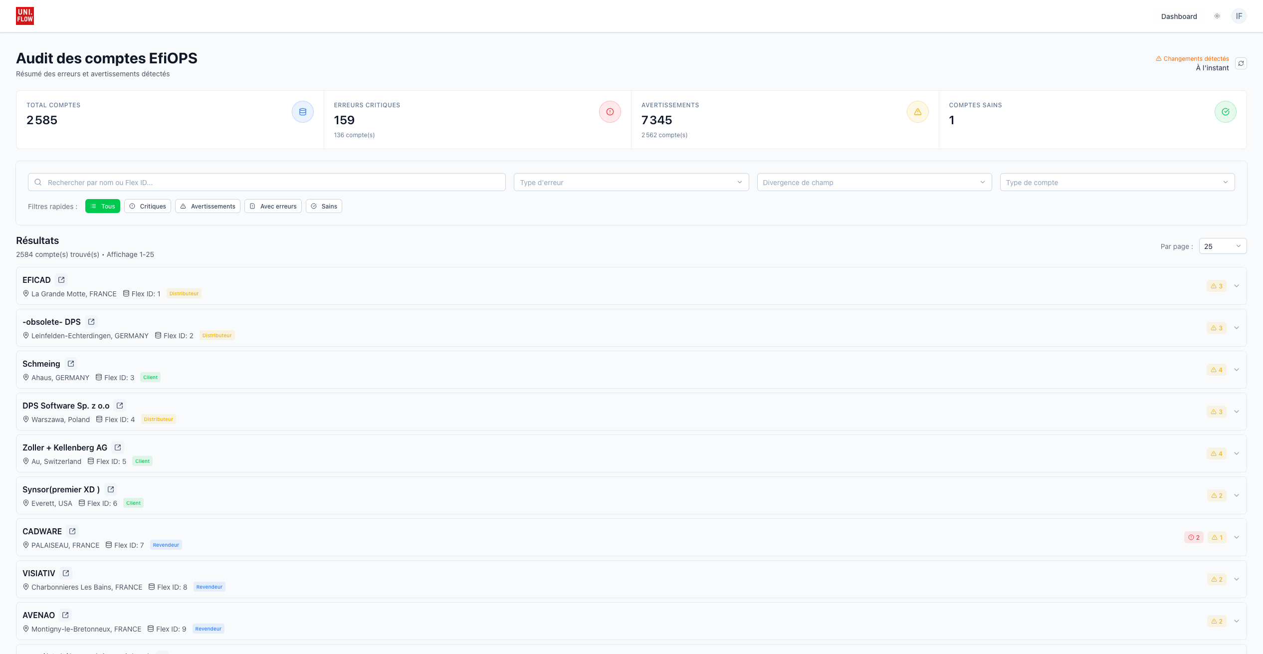
Task: Click the VISIATIV Revendeur tag
Action: pyautogui.click(x=210, y=587)
